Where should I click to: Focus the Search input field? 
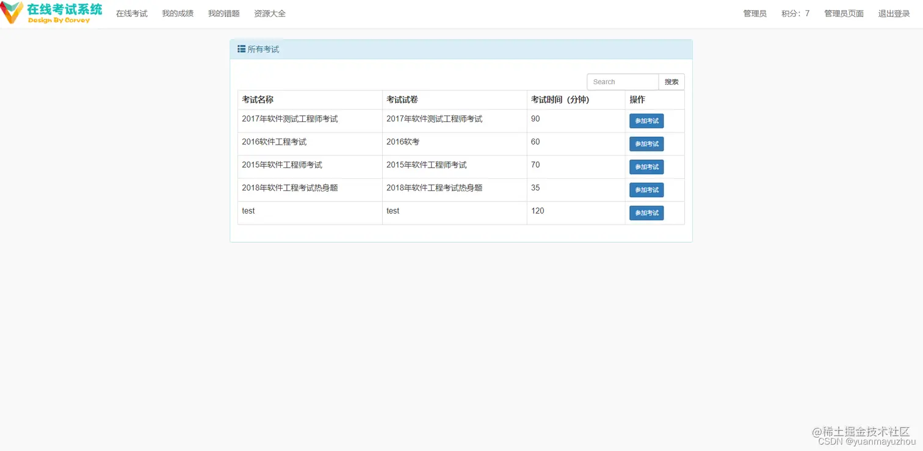[x=623, y=82]
